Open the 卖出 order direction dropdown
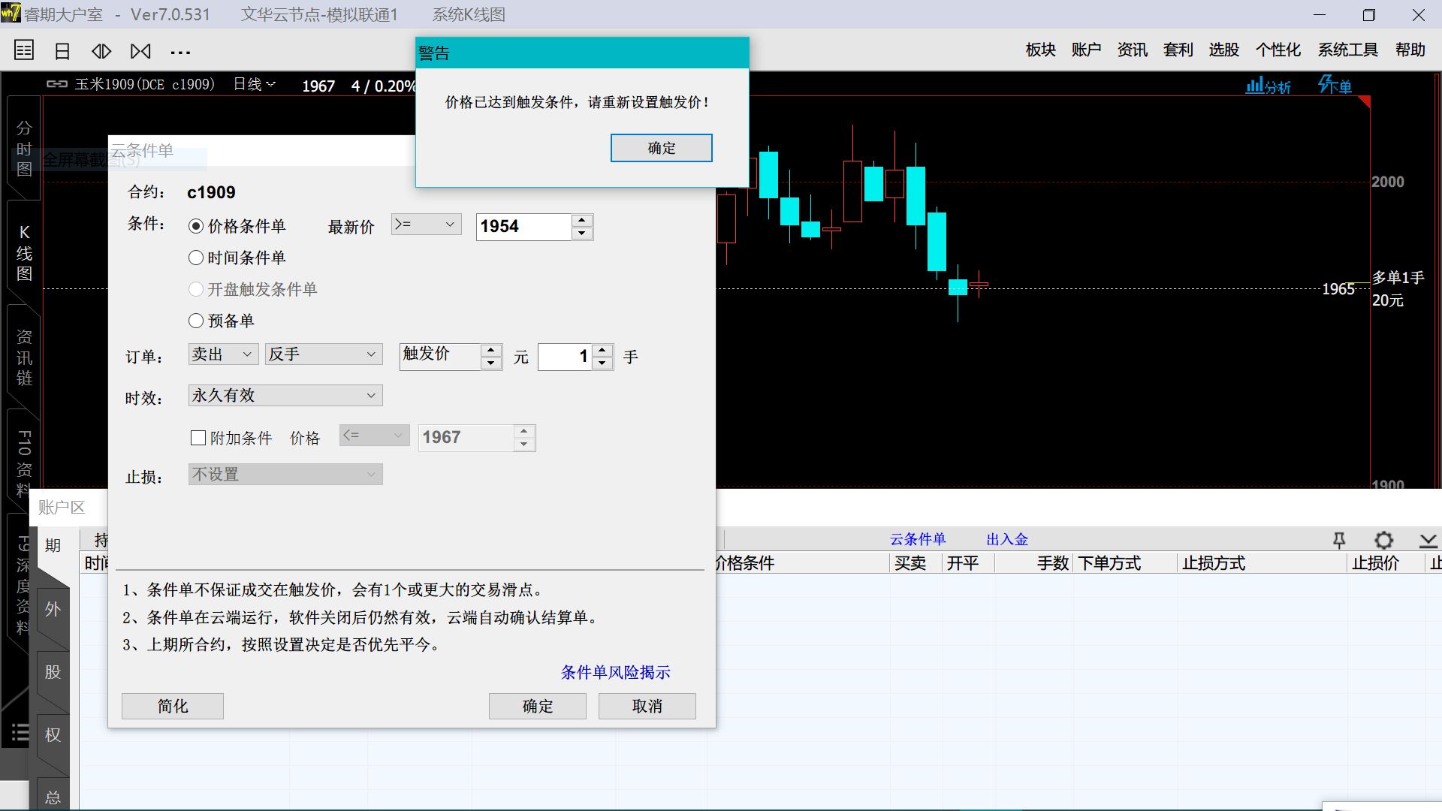The image size is (1442, 811). point(223,354)
